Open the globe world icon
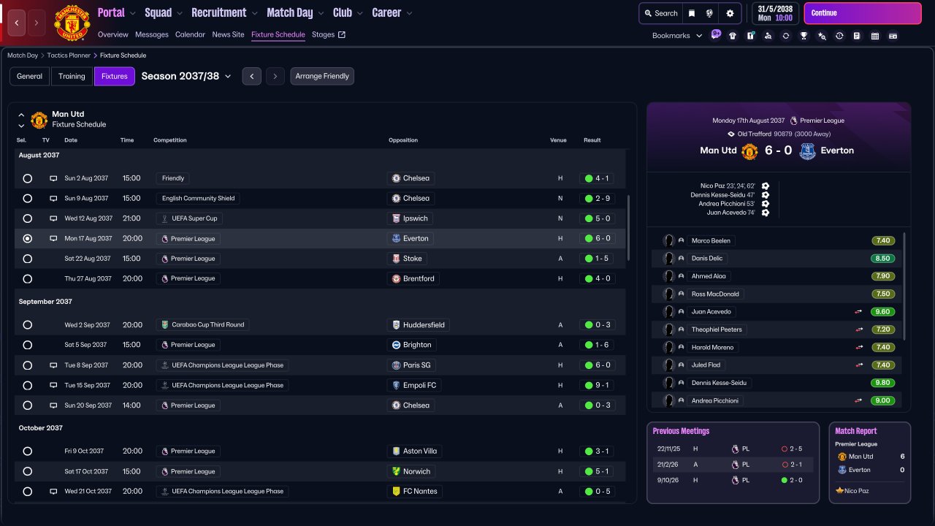935x526 pixels. point(710,13)
